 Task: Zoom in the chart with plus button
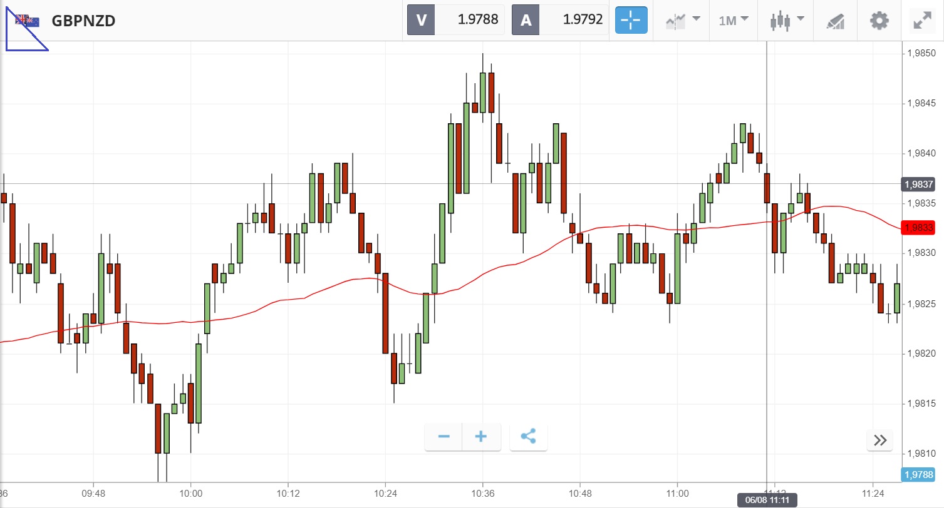click(481, 437)
